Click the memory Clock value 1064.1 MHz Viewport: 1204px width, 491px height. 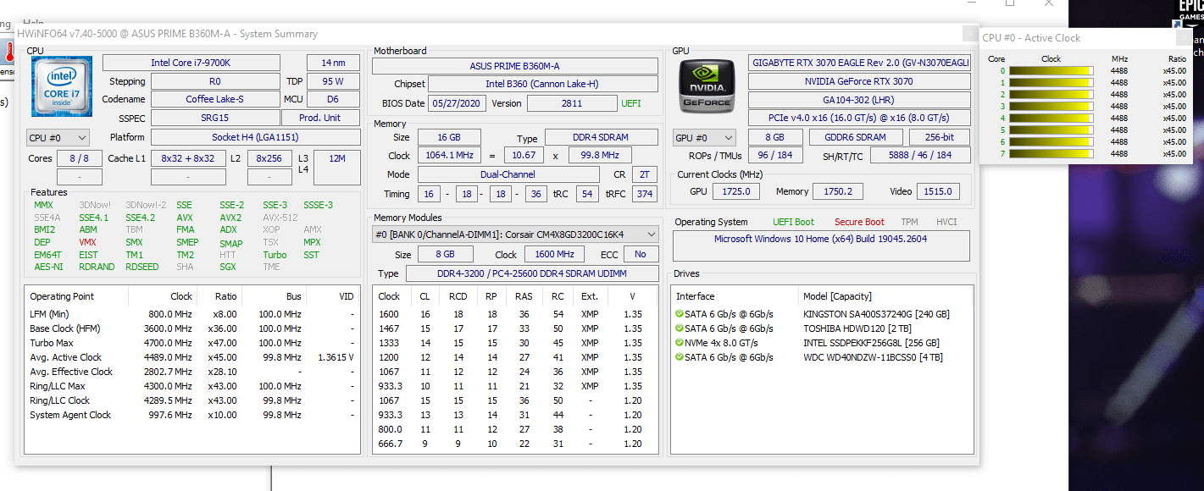pos(449,156)
